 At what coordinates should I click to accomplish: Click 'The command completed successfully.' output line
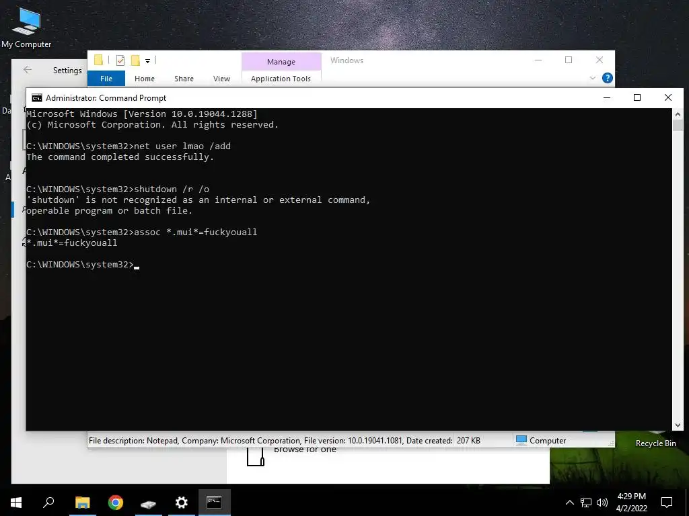tap(120, 157)
